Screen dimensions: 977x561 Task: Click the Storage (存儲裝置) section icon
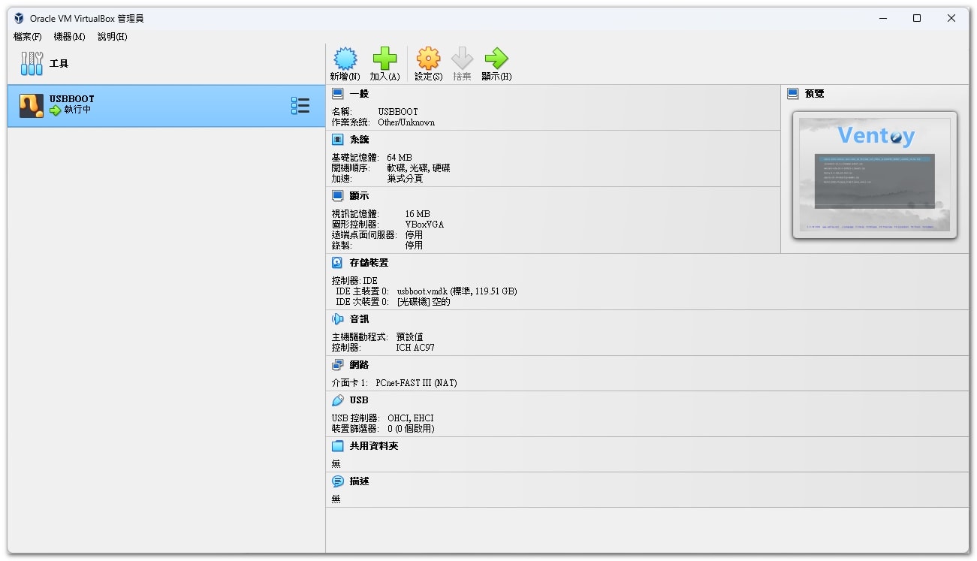(338, 263)
